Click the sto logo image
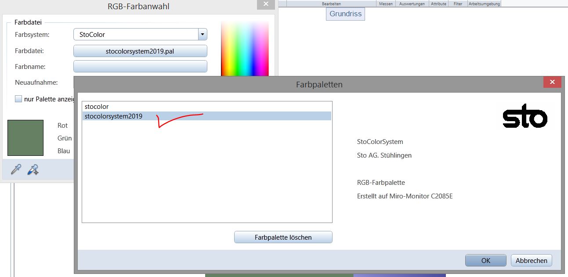This screenshot has height=277, width=568. tap(525, 119)
